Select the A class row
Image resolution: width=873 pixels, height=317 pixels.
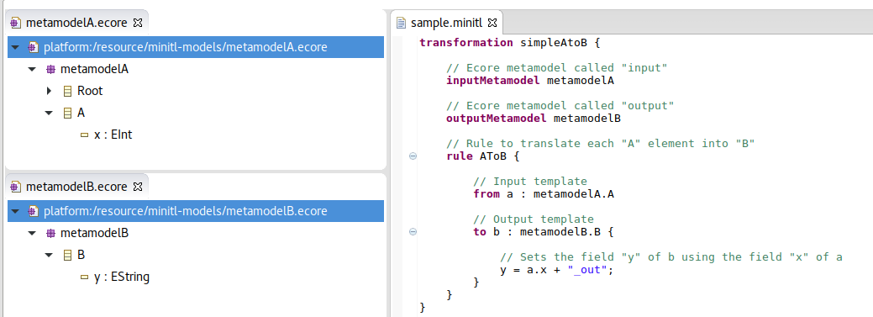tap(82, 114)
